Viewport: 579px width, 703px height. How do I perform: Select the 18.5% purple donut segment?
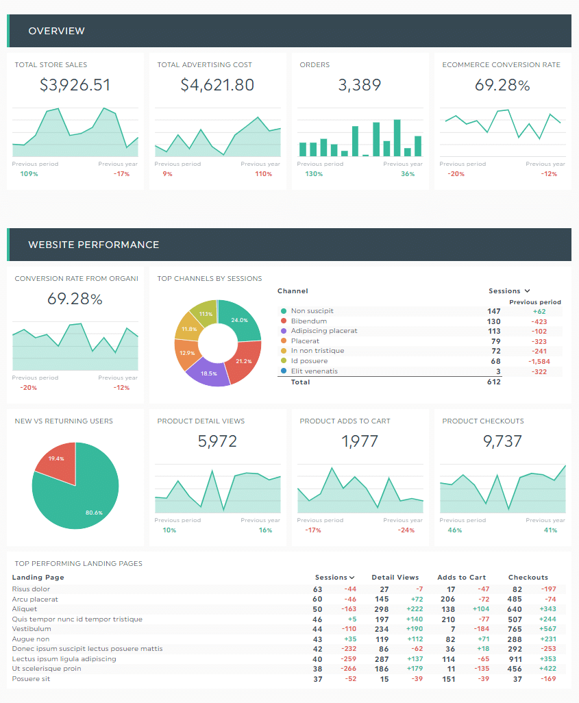click(208, 373)
